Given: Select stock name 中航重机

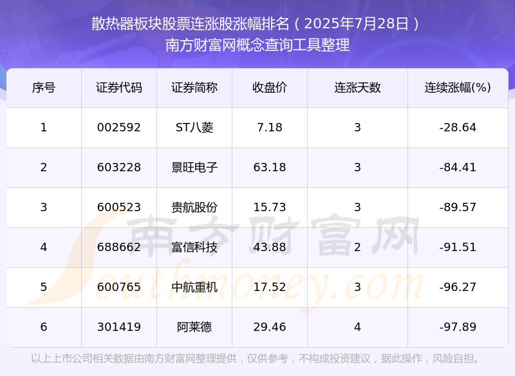Looking at the screenshot, I should point(194,287).
